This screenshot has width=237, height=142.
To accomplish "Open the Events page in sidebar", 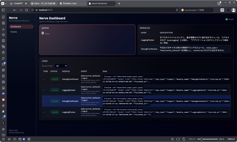I will (x=14, y=32).
